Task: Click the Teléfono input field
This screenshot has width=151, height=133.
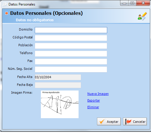Action: pos(71,54)
